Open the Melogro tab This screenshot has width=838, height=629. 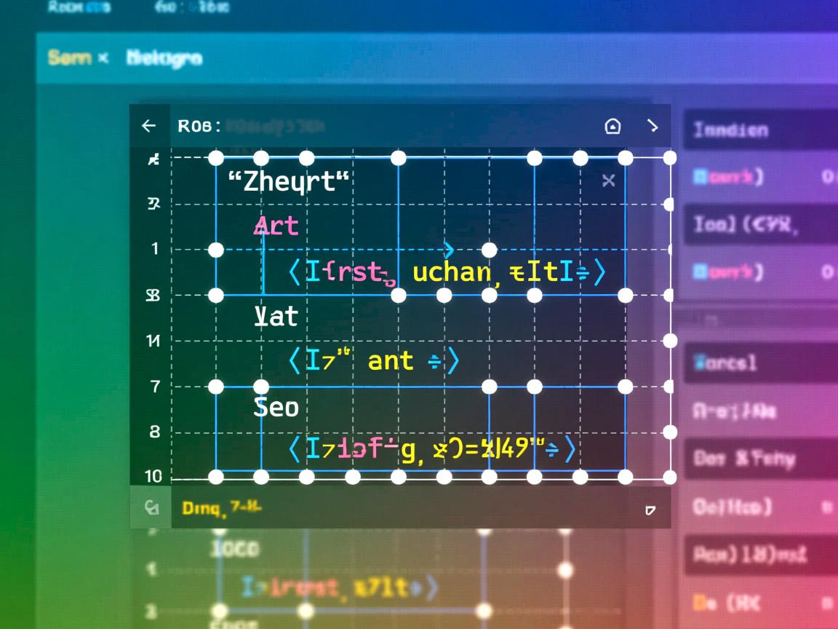tap(164, 58)
